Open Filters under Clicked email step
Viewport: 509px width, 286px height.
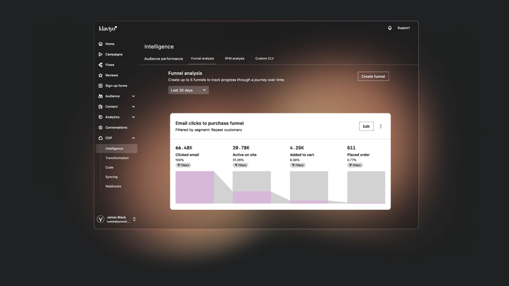183,165
